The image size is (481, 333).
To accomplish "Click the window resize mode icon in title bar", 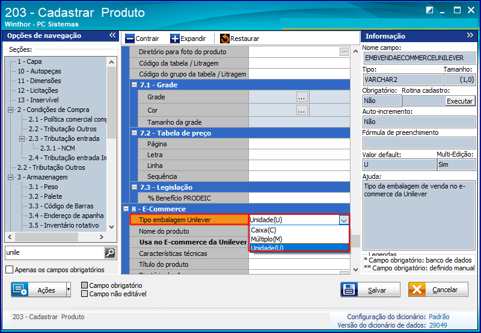I will point(429,10).
